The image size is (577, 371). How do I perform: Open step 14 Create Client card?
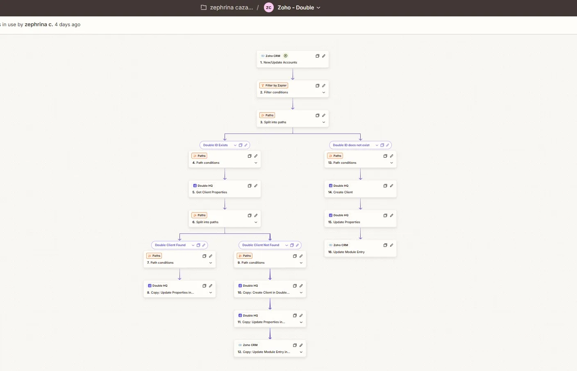point(361,189)
